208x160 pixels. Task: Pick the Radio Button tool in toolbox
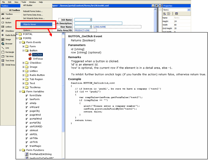coord(9,35)
